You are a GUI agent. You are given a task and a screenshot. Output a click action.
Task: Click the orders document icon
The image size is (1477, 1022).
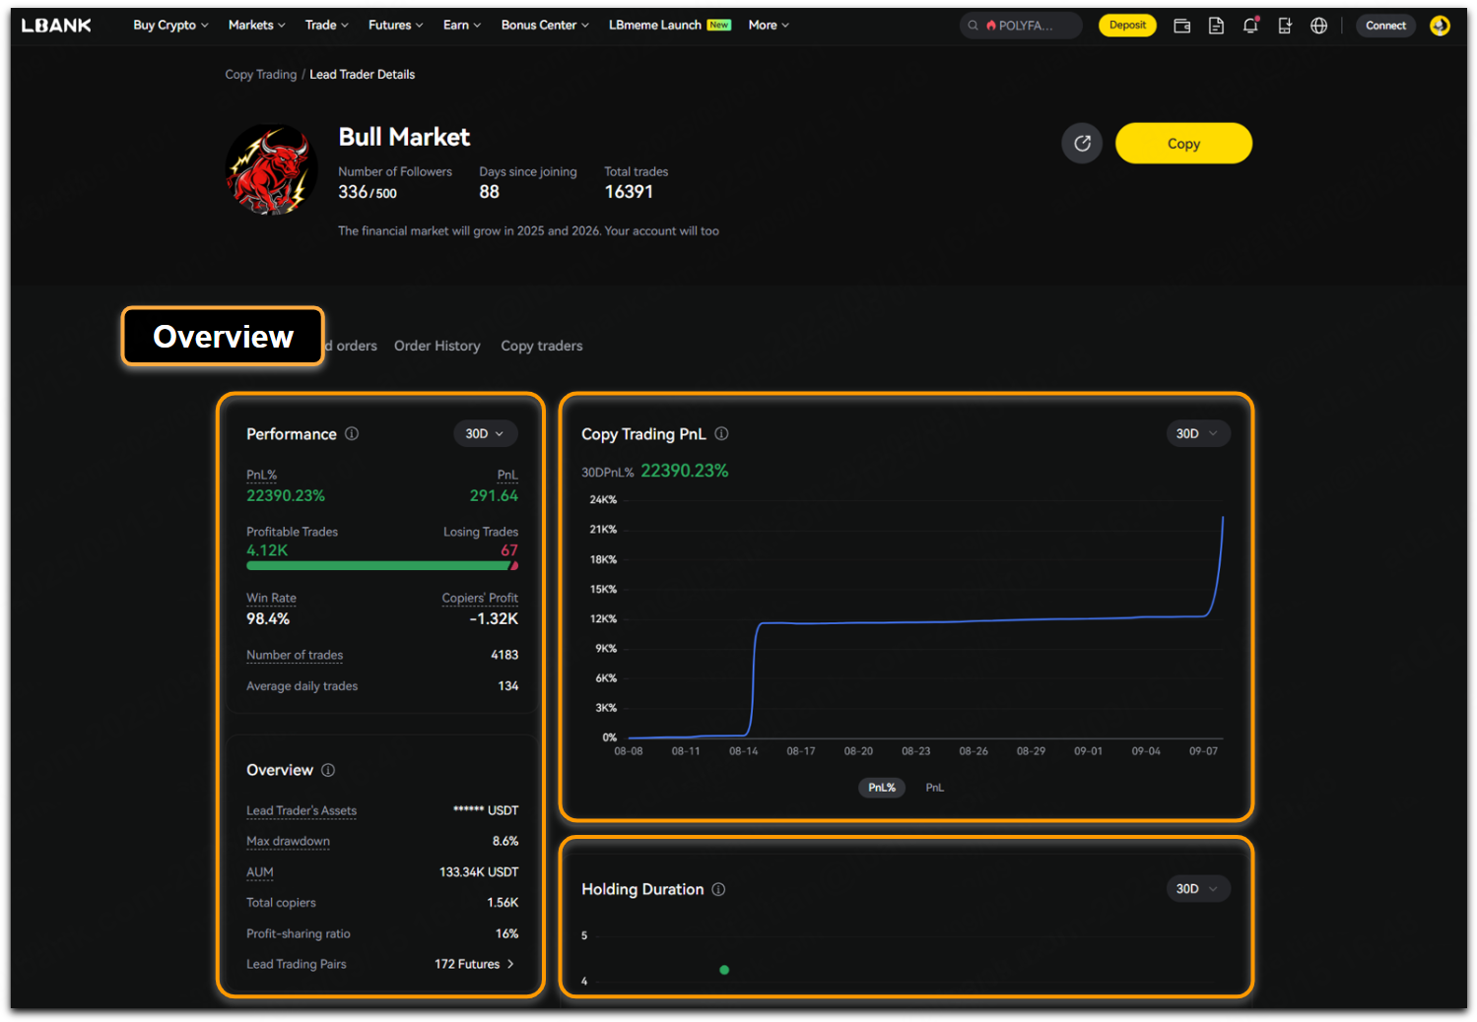(1216, 26)
